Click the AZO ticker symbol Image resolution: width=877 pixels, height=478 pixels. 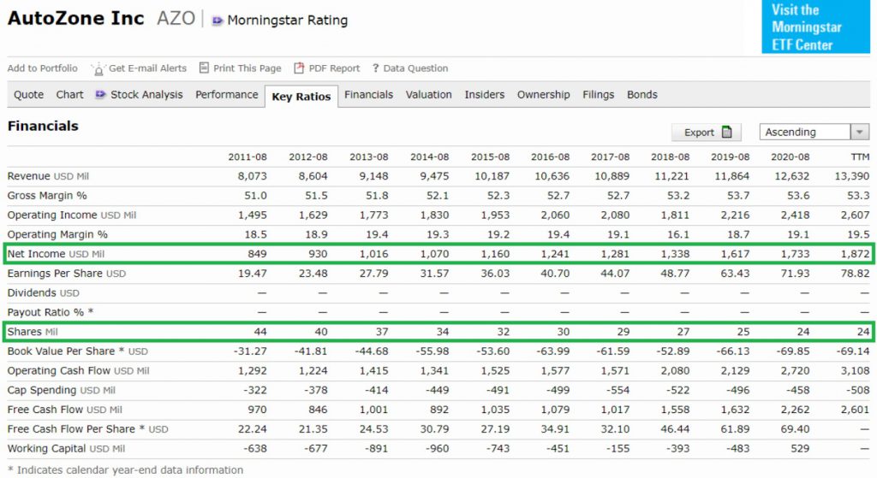[176, 19]
